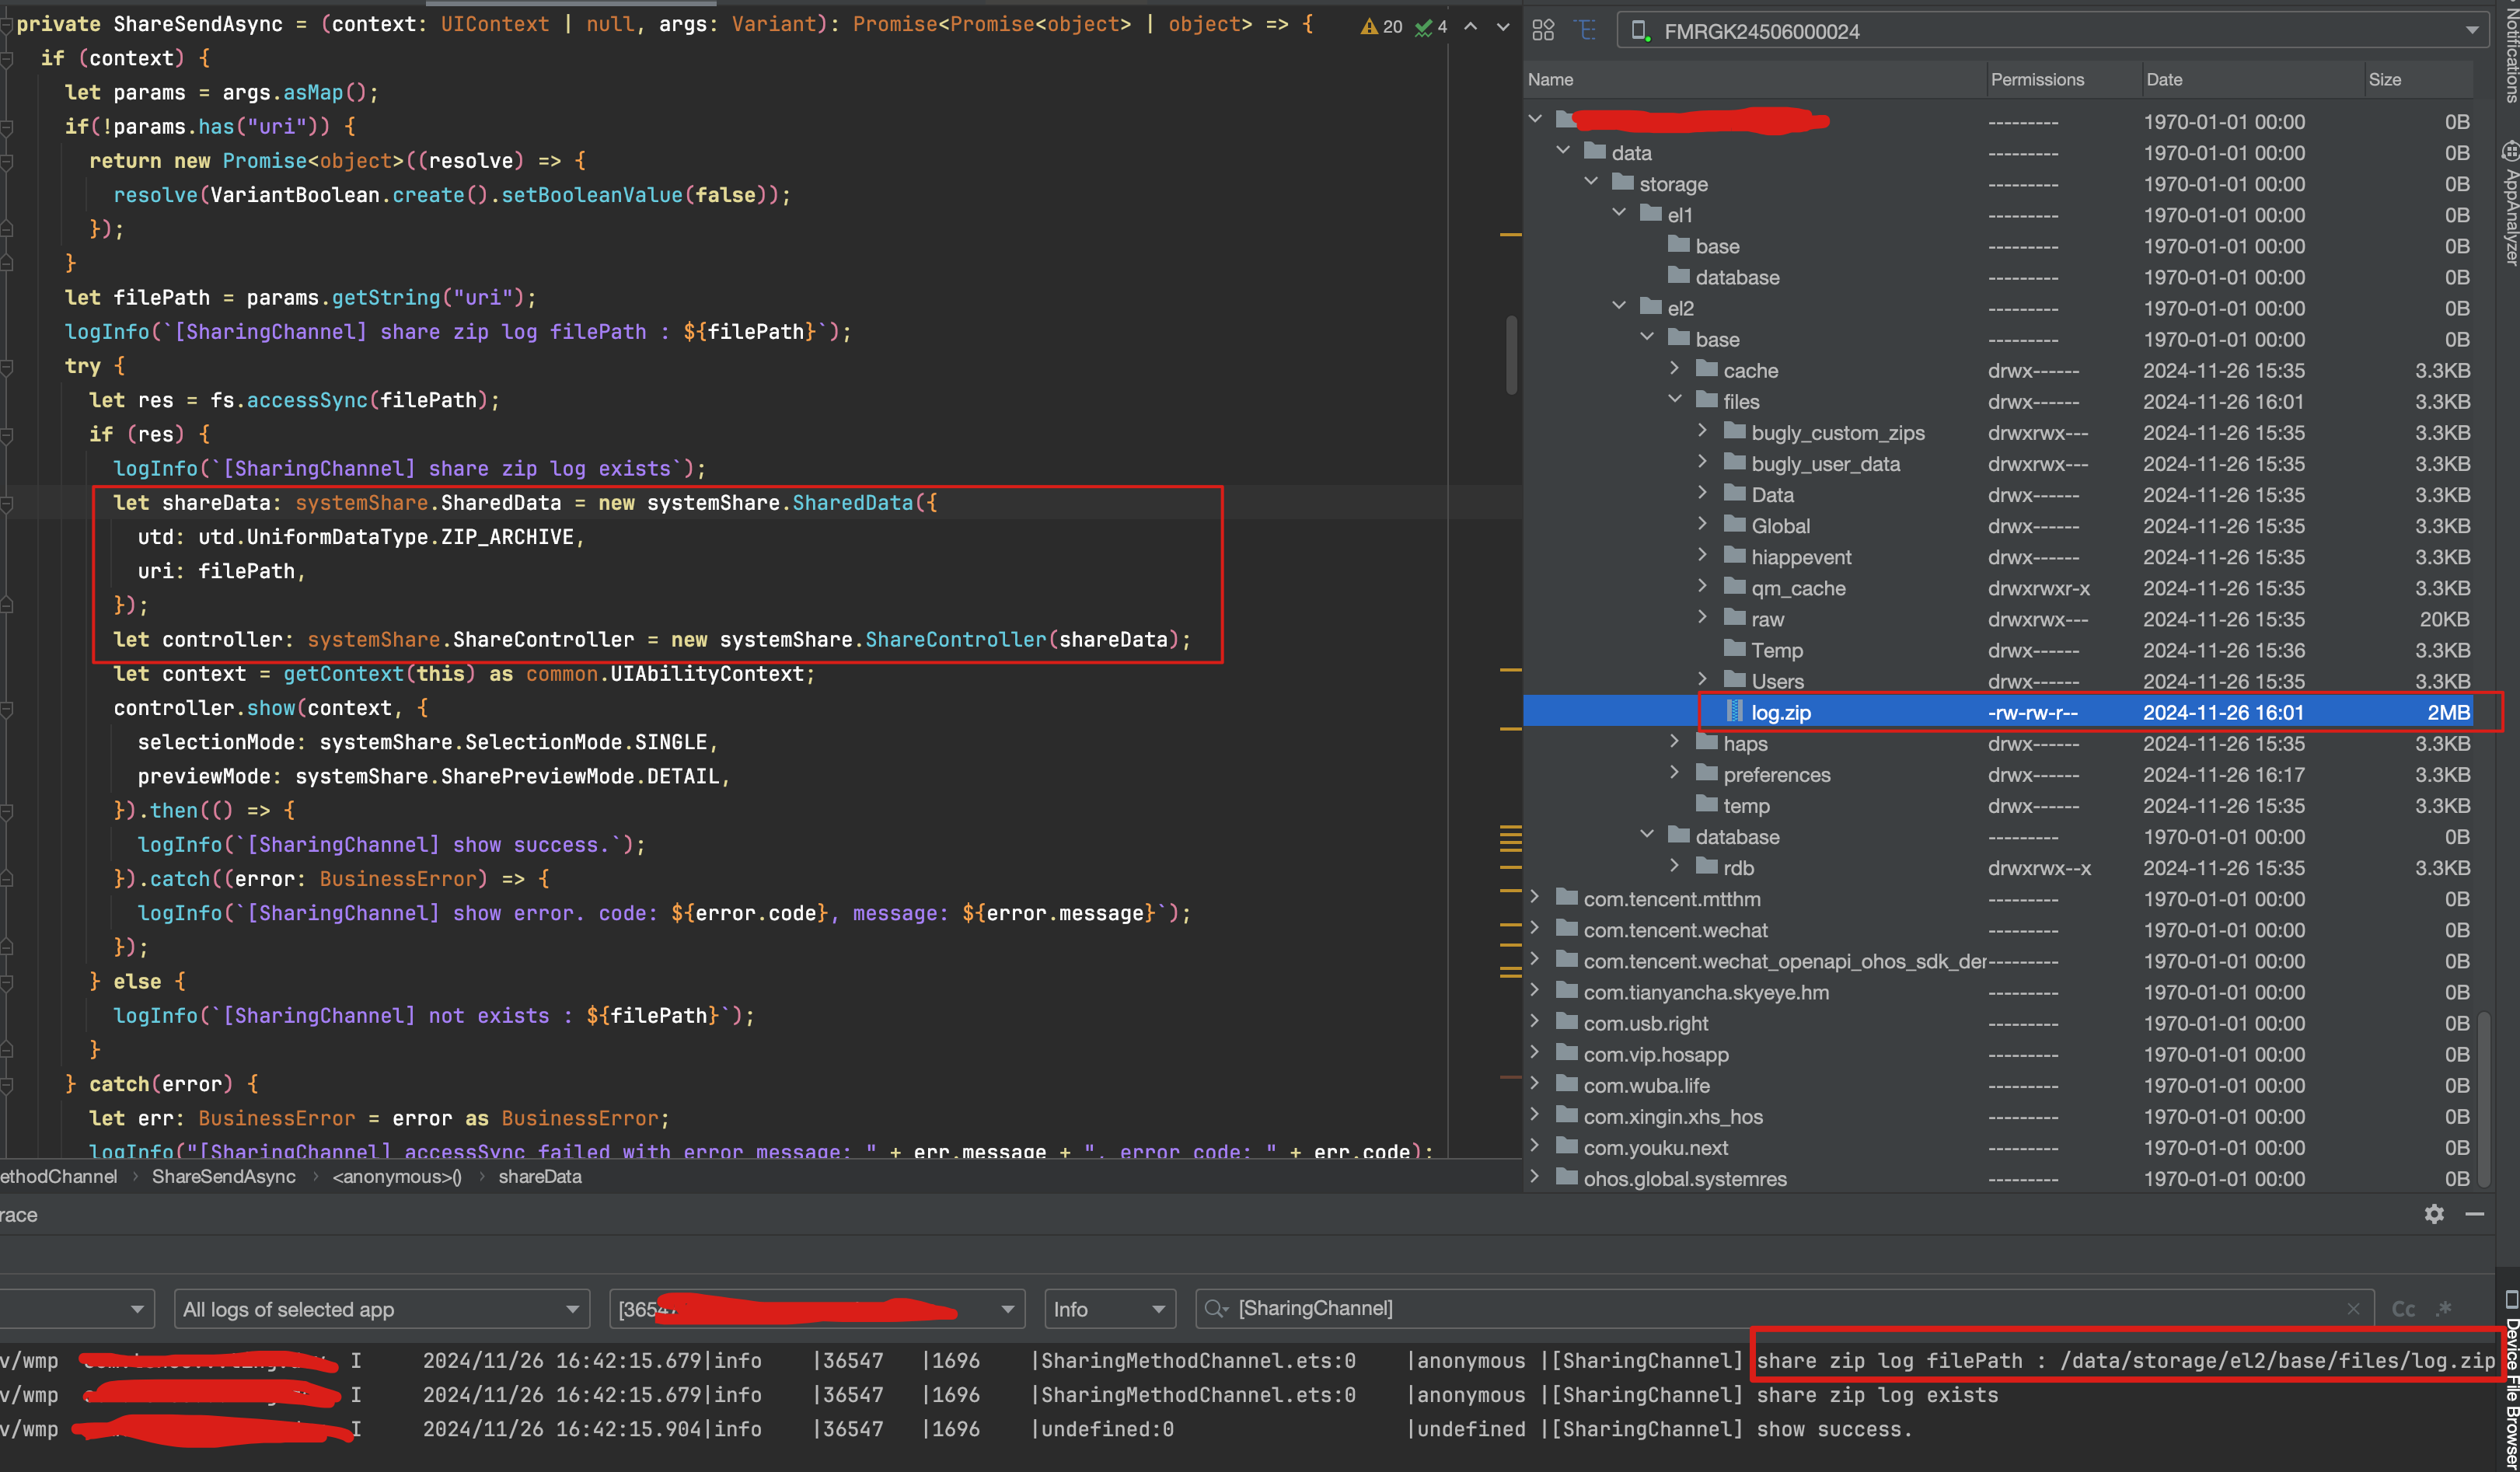Go to previous highlighted problem arrow
This screenshot has height=1472, width=2520.
pos(1471,27)
